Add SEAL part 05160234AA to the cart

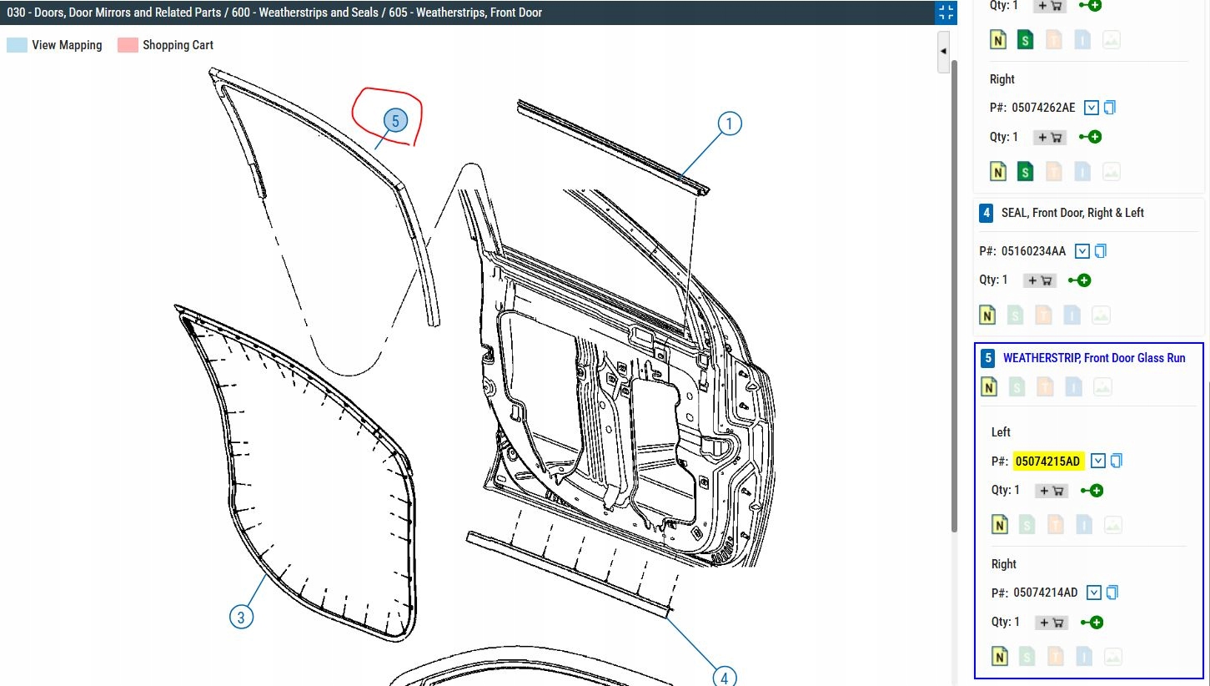click(1039, 280)
